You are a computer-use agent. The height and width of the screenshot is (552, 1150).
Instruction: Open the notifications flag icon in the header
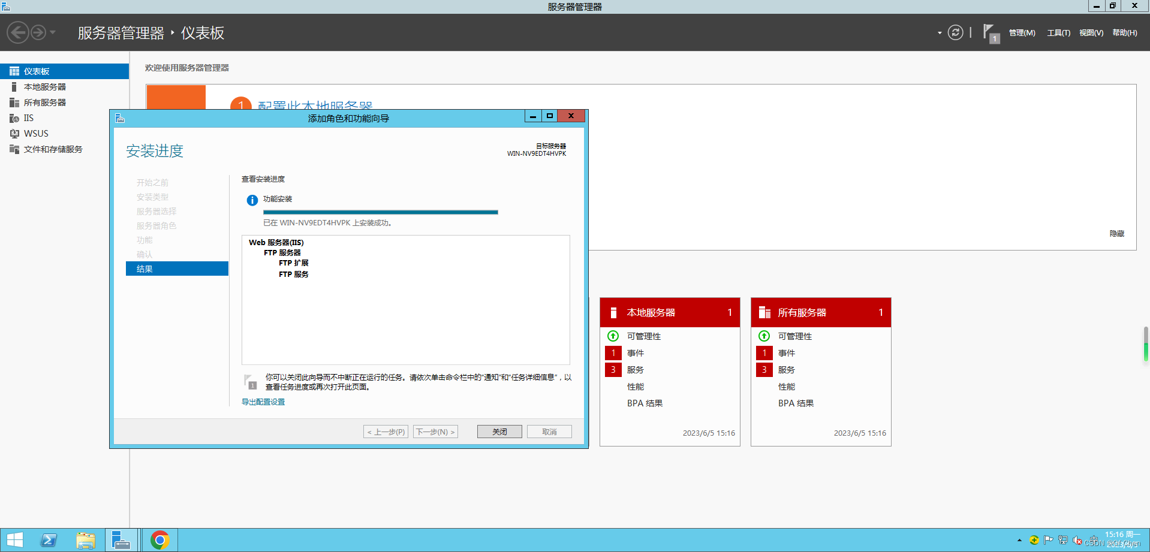pyautogui.click(x=991, y=33)
